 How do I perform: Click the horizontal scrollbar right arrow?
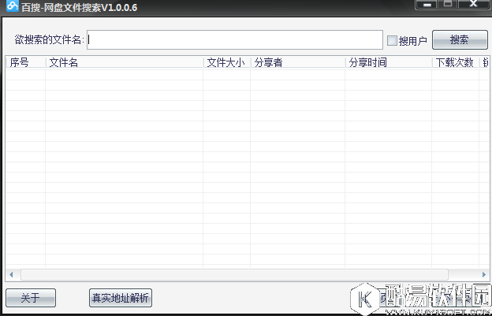pyautogui.click(x=484, y=274)
